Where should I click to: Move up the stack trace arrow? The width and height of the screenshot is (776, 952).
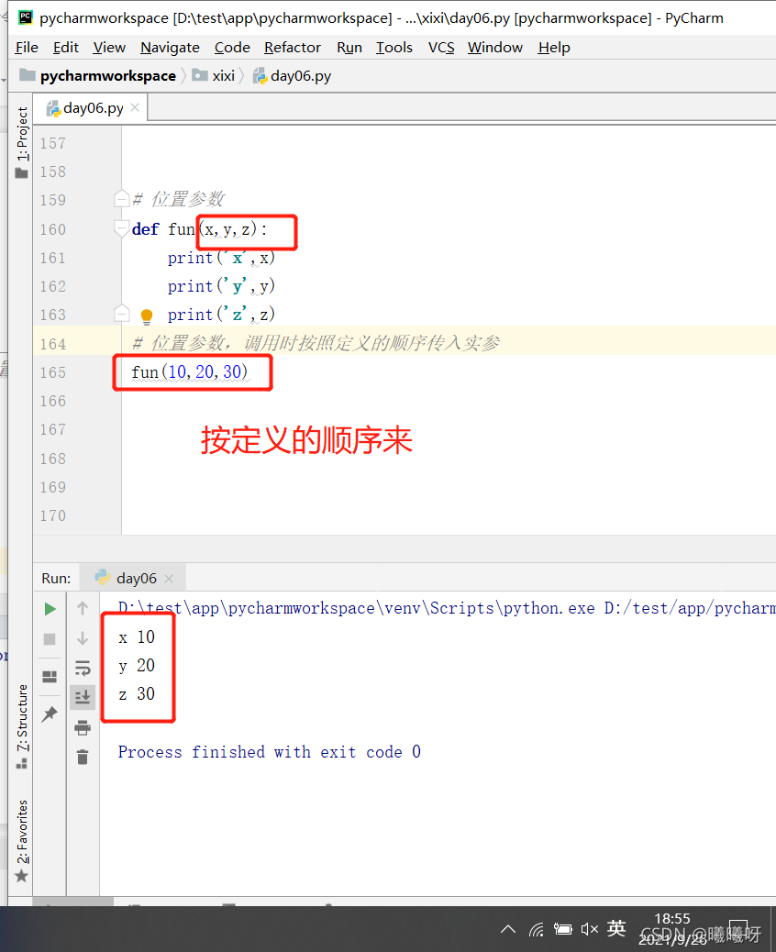point(83,608)
